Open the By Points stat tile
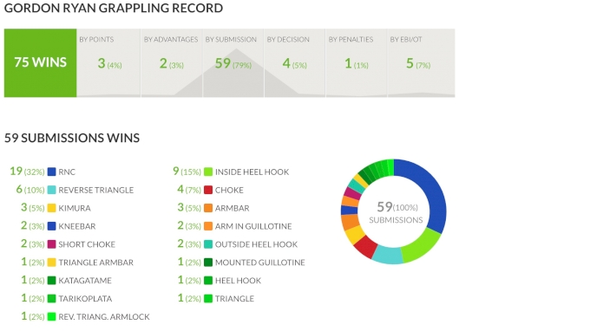 [108, 62]
